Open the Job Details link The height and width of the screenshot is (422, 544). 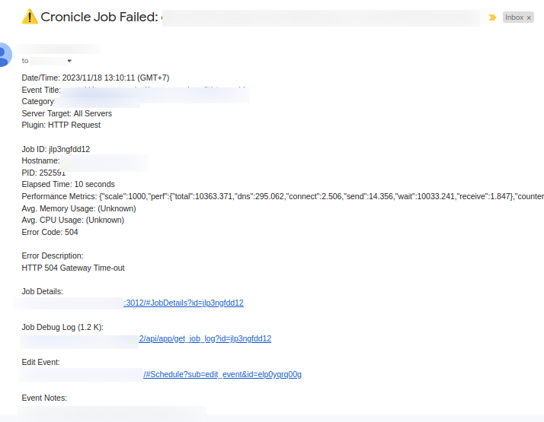point(184,303)
